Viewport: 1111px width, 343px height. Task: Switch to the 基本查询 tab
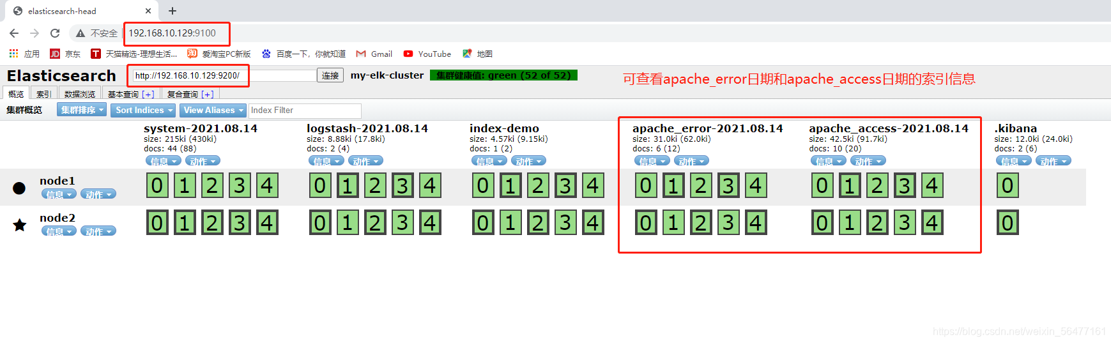tap(123, 94)
